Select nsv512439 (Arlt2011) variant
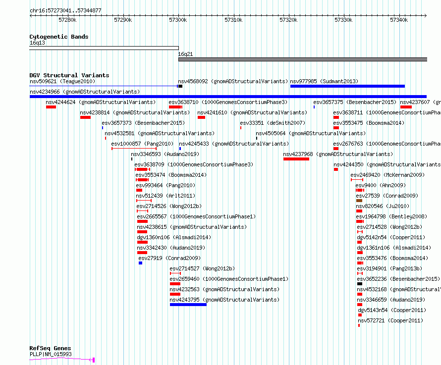This screenshot has width=441, height=365. tap(165, 196)
